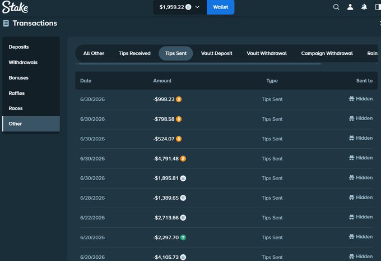Click the 6/28/2026 date
Image resolution: width=381 pixels, height=261 pixels.
(92, 198)
